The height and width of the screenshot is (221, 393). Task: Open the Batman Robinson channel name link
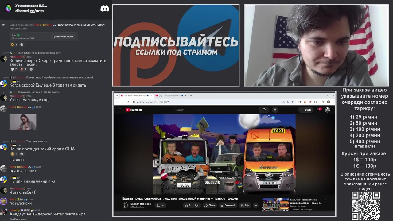tap(141, 204)
